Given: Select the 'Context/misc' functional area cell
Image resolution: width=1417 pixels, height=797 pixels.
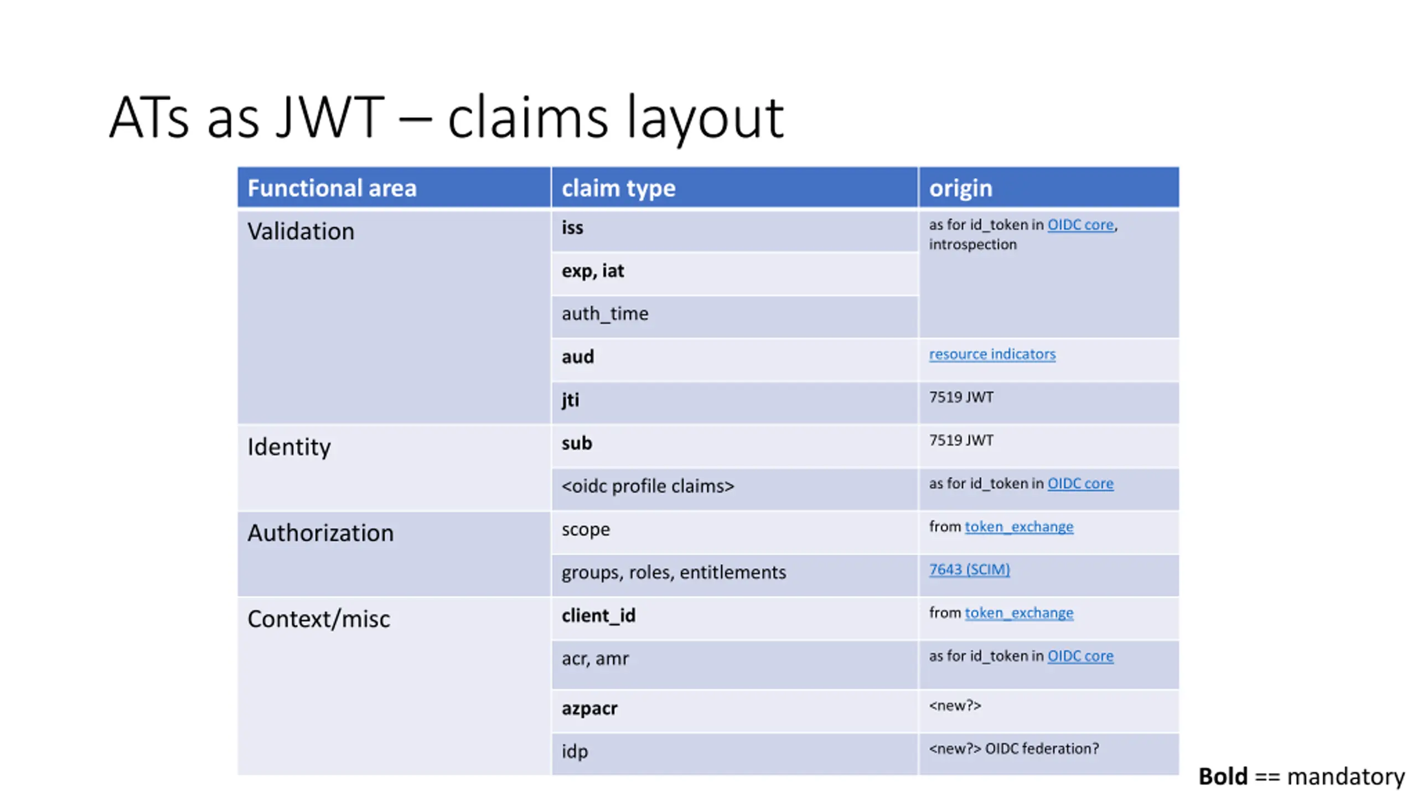Looking at the screenshot, I should (x=394, y=686).
